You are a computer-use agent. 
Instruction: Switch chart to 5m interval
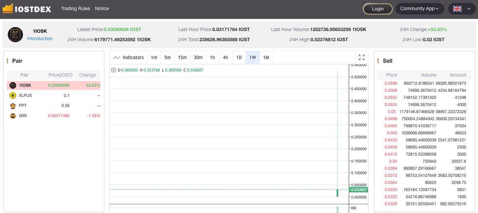(x=167, y=58)
